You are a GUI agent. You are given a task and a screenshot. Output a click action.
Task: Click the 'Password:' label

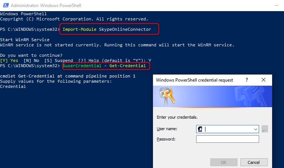[166, 139]
